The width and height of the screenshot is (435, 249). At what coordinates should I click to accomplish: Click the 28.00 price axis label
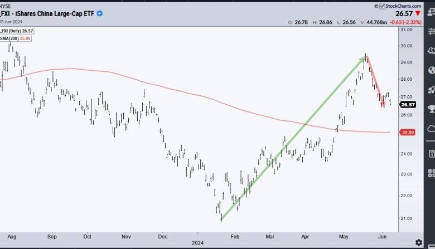(x=407, y=79)
